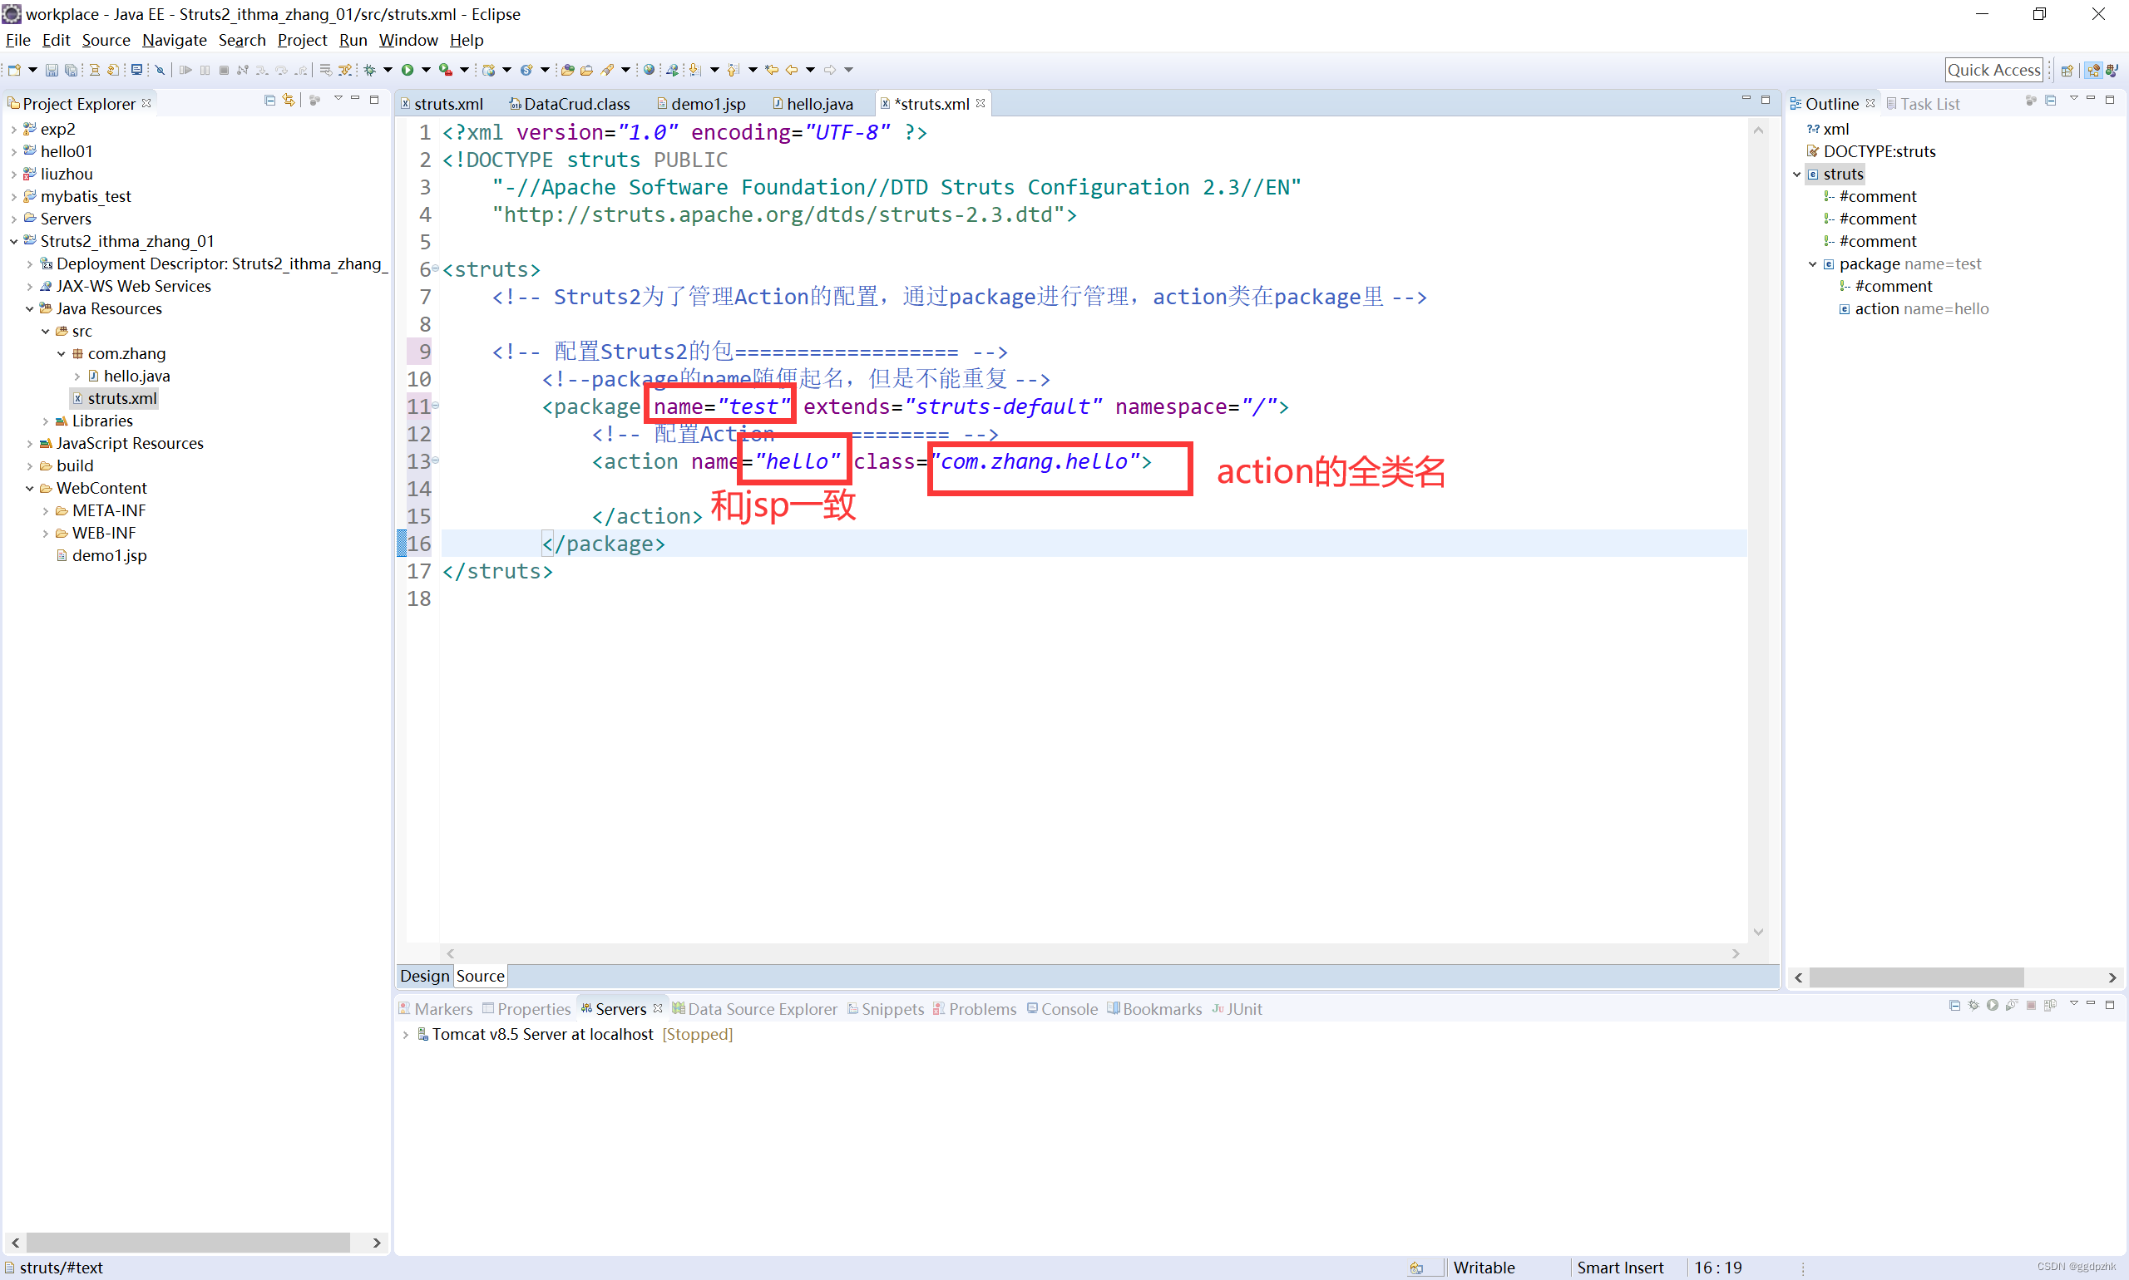Image resolution: width=2129 pixels, height=1280 pixels.
Task: Expand Tomcat v8.5 Server entry
Action: point(406,1034)
